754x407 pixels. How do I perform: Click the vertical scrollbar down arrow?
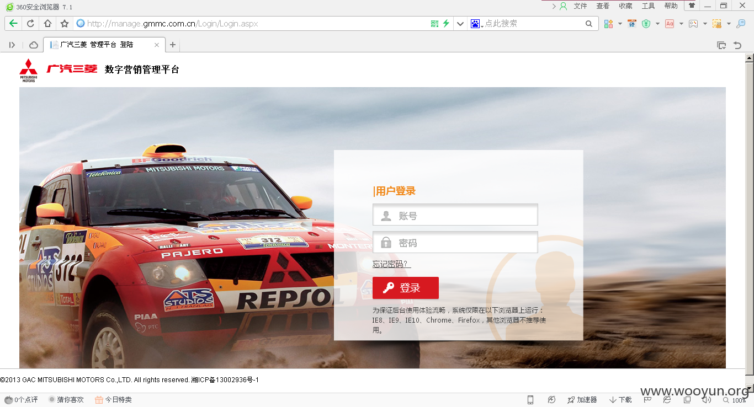tap(750, 388)
